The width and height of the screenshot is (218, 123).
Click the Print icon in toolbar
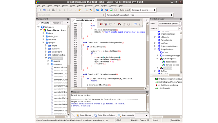point(53,10)
